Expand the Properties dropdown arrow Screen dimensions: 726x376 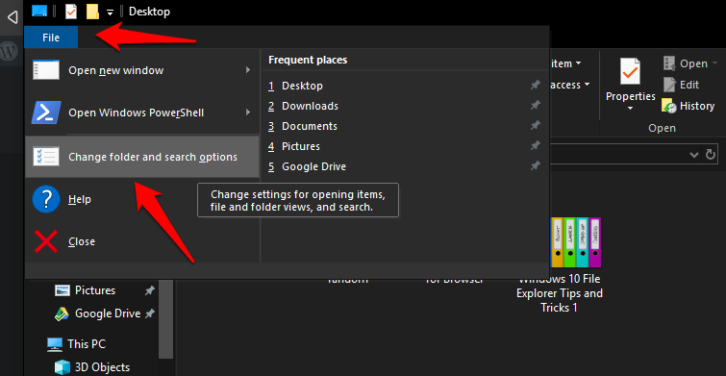pos(631,109)
